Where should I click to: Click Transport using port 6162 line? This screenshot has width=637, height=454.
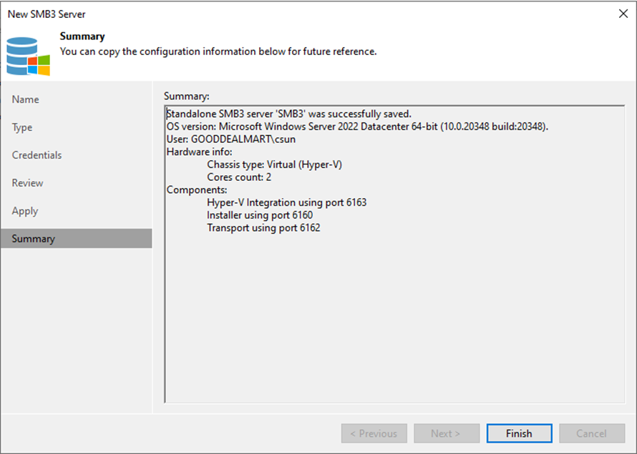[x=263, y=227]
